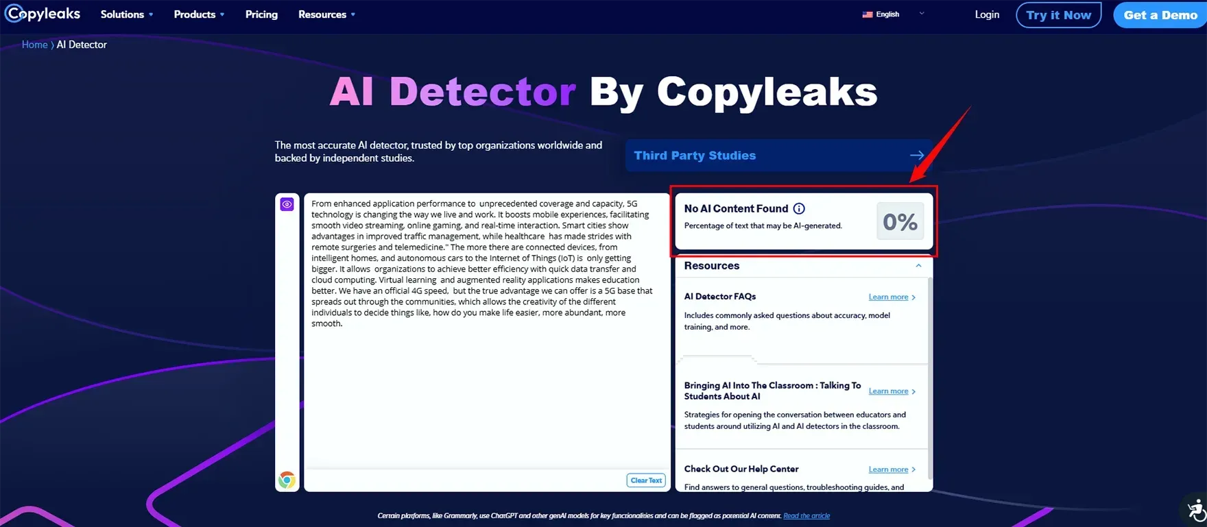Image resolution: width=1207 pixels, height=527 pixels.
Task: Open the Third Party Studies banner
Action: pyautogui.click(x=778, y=156)
